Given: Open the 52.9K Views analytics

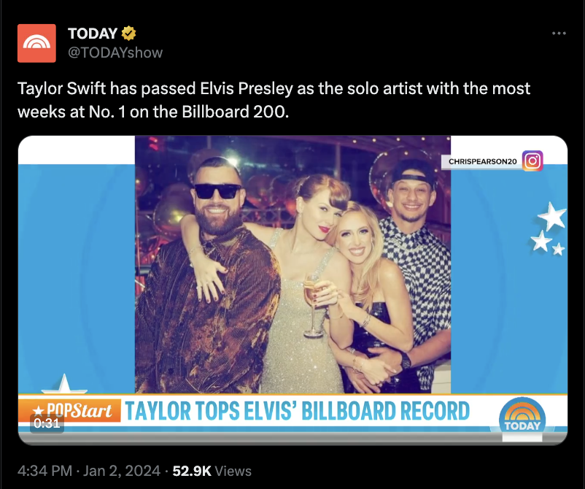Looking at the screenshot, I should click(212, 471).
